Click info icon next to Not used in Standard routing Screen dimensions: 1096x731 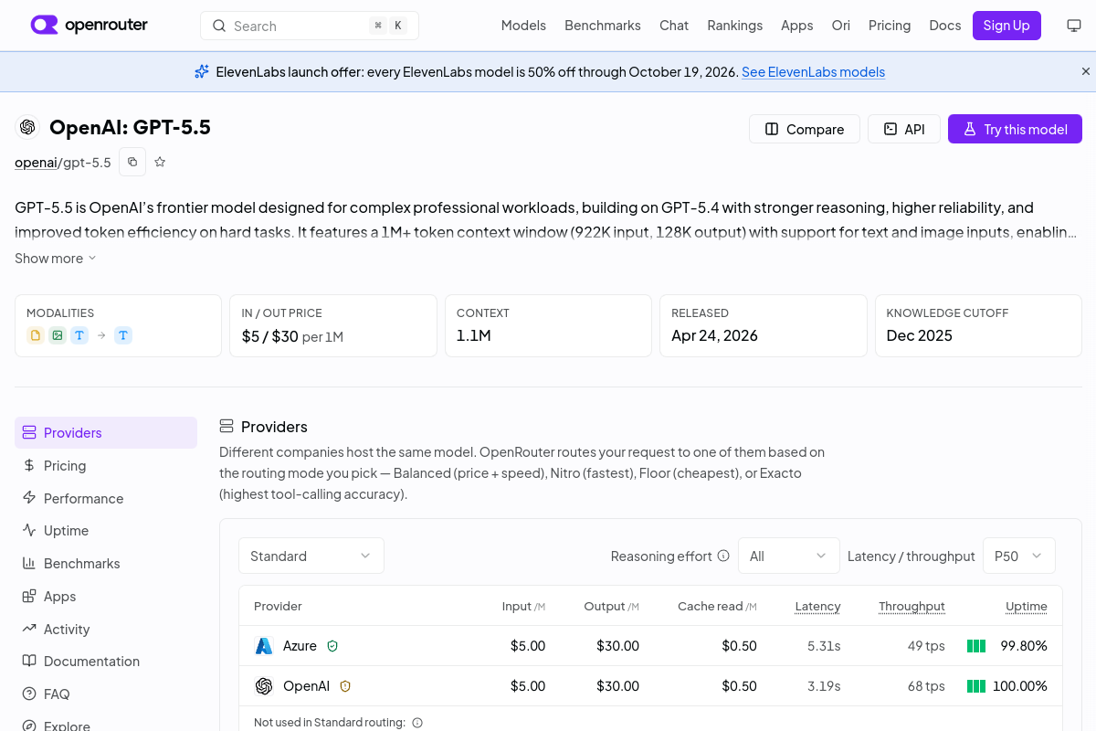tap(417, 723)
